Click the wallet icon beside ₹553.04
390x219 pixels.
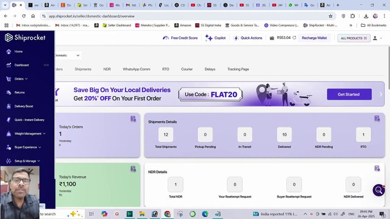[x=272, y=38]
